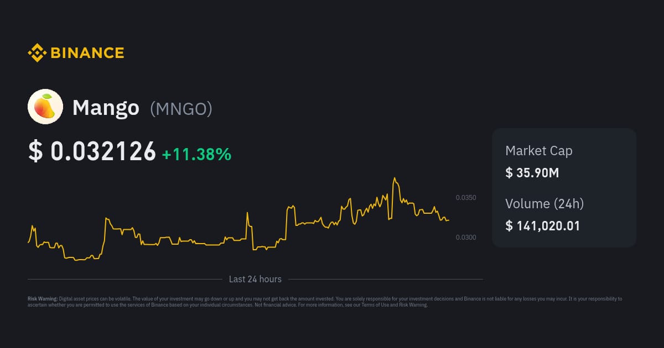Screen dimensions: 664x348
Task: Click the price $ 0.032126 display
Action: pos(93,150)
